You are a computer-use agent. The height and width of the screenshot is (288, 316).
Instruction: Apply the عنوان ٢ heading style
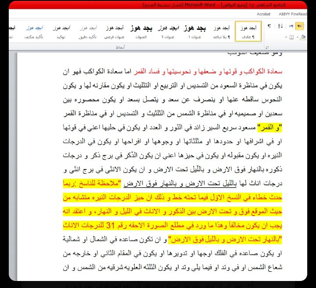[x=168, y=31]
